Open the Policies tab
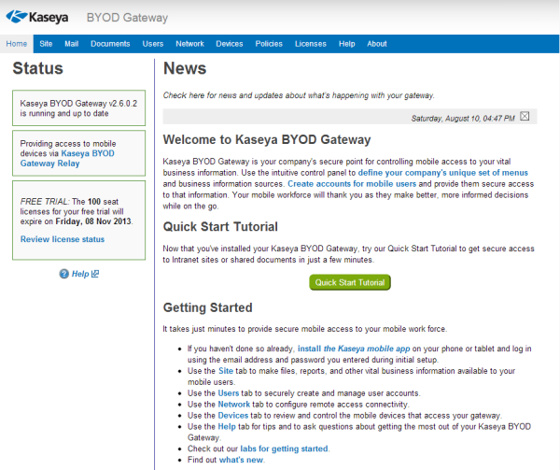This screenshot has height=470, width=560. tap(269, 44)
